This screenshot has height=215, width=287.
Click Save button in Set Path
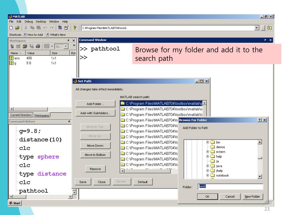click(83, 182)
